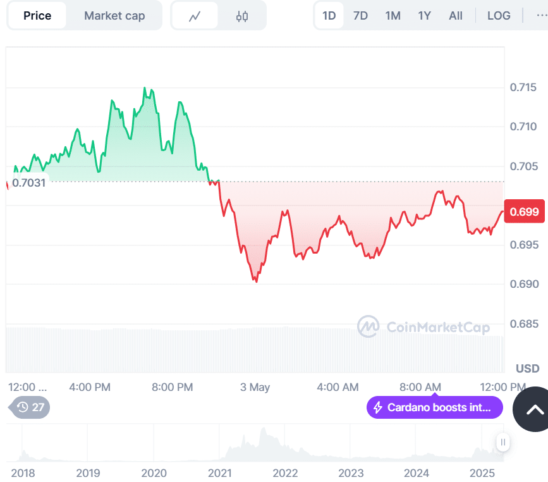Select the 7D time range

(360, 16)
